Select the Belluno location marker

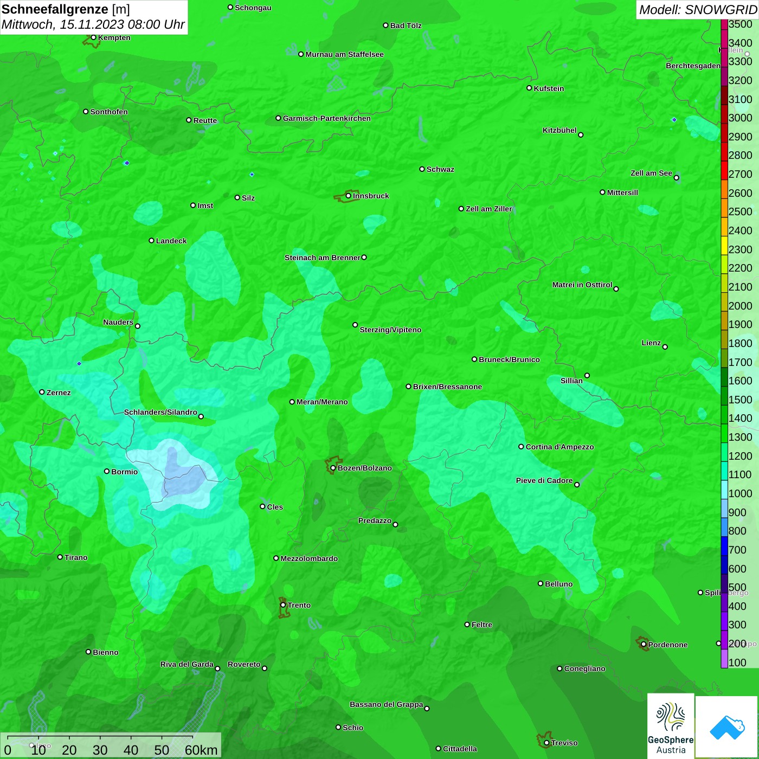[541, 583]
